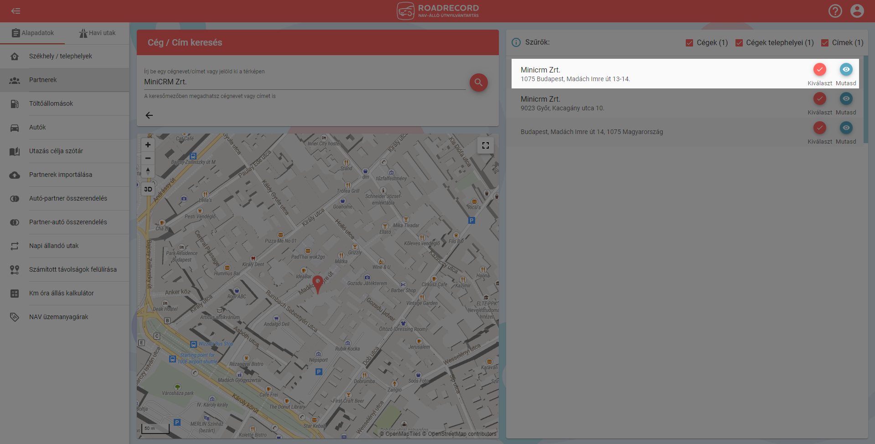Click the blue parking P marker near Filo Bar
The height and width of the screenshot is (444, 875).
click(x=471, y=221)
